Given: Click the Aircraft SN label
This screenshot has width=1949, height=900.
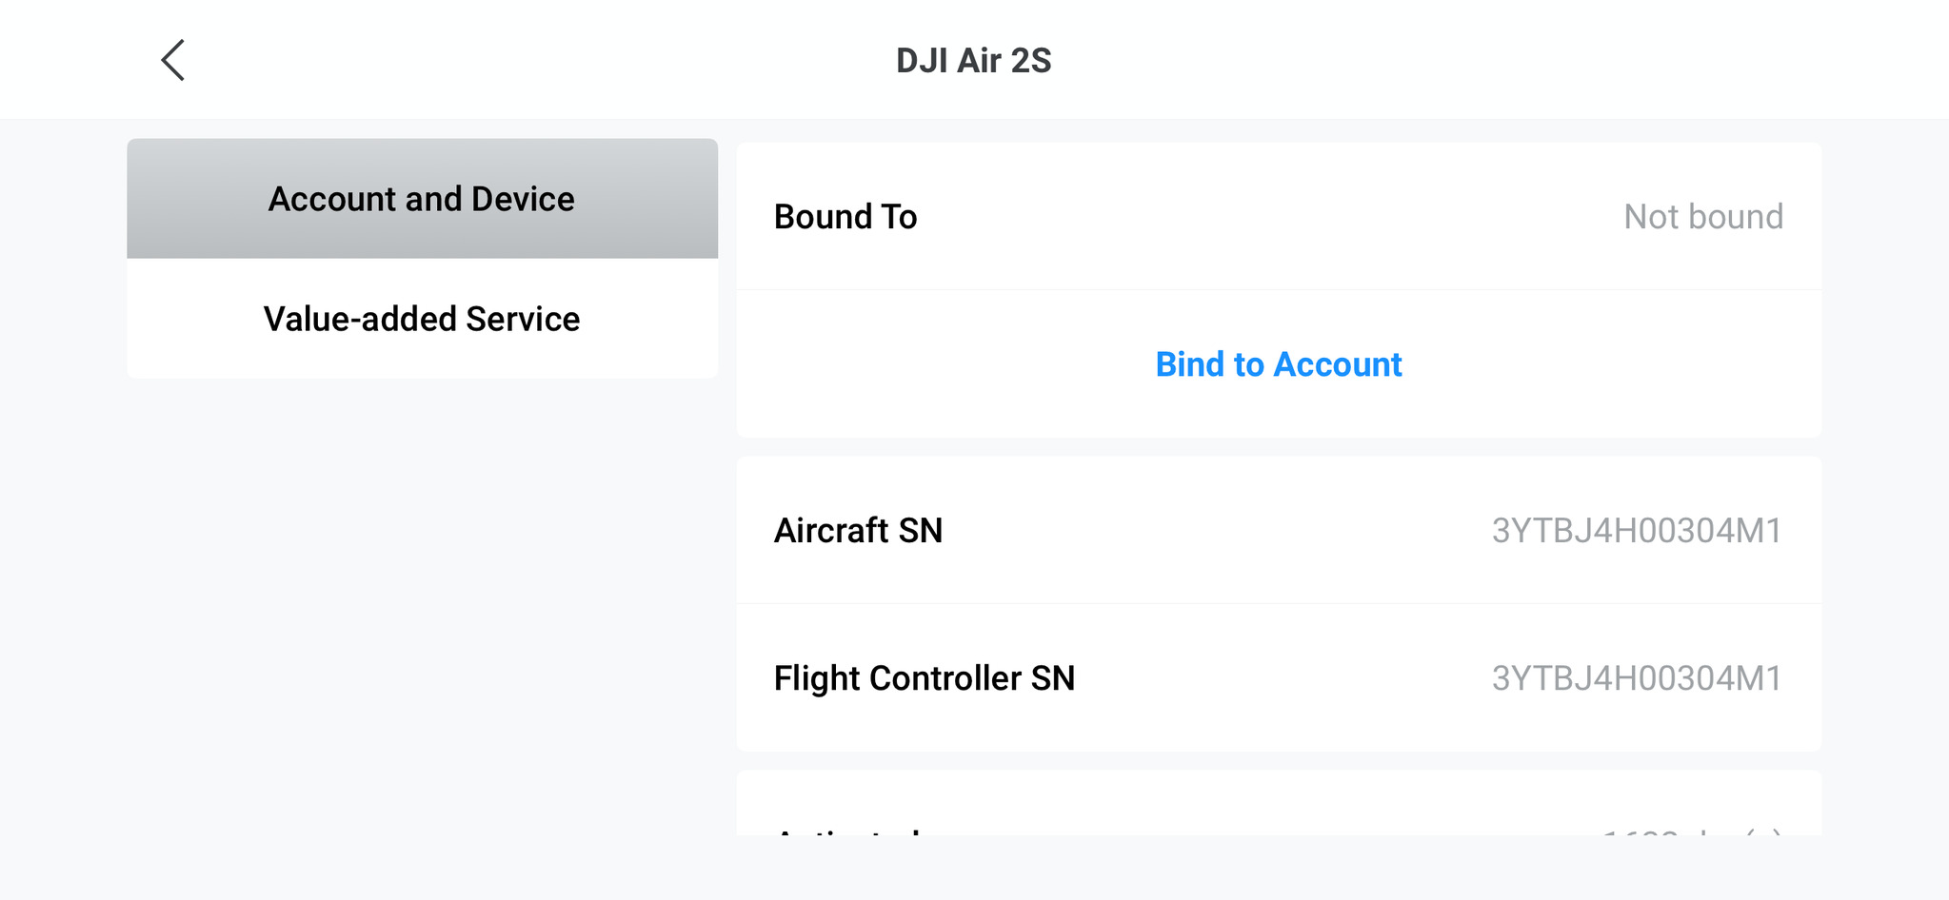Looking at the screenshot, I should (858, 531).
